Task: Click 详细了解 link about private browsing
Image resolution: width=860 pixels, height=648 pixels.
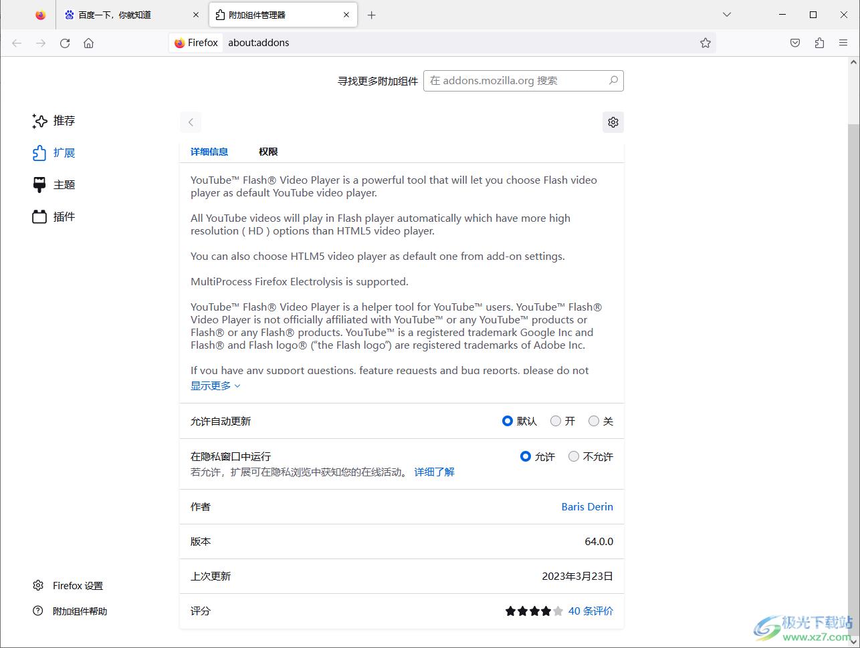Action: pyautogui.click(x=434, y=472)
